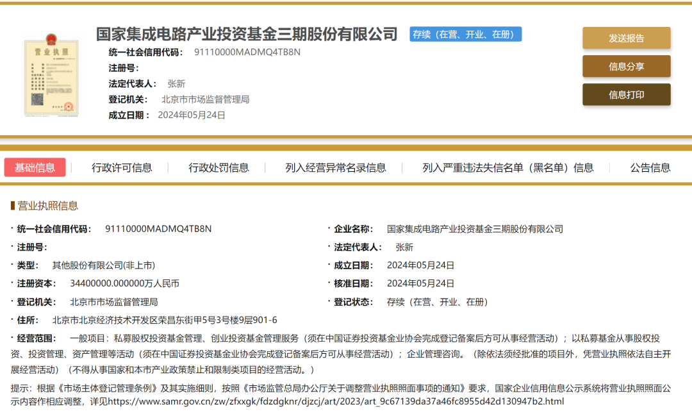Click the 注册资本 amount value

point(124,283)
